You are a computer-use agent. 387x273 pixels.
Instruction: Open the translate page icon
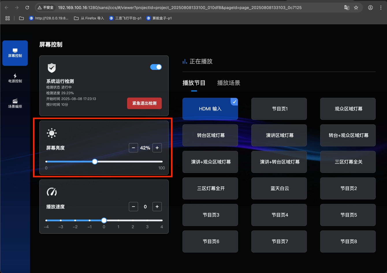click(x=347, y=8)
